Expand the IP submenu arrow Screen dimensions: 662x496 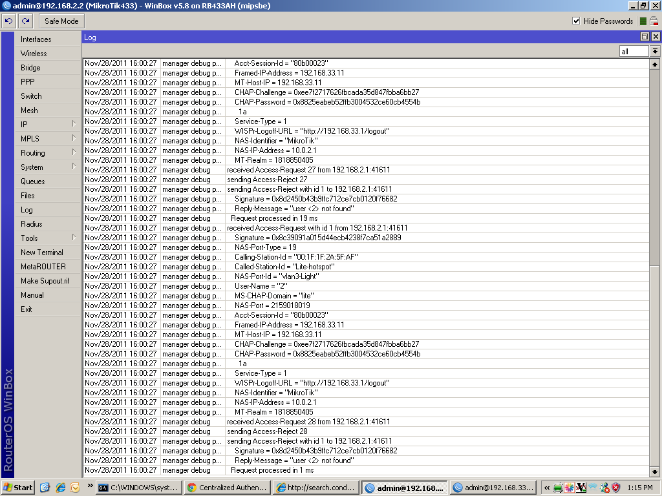[x=74, y=124]
